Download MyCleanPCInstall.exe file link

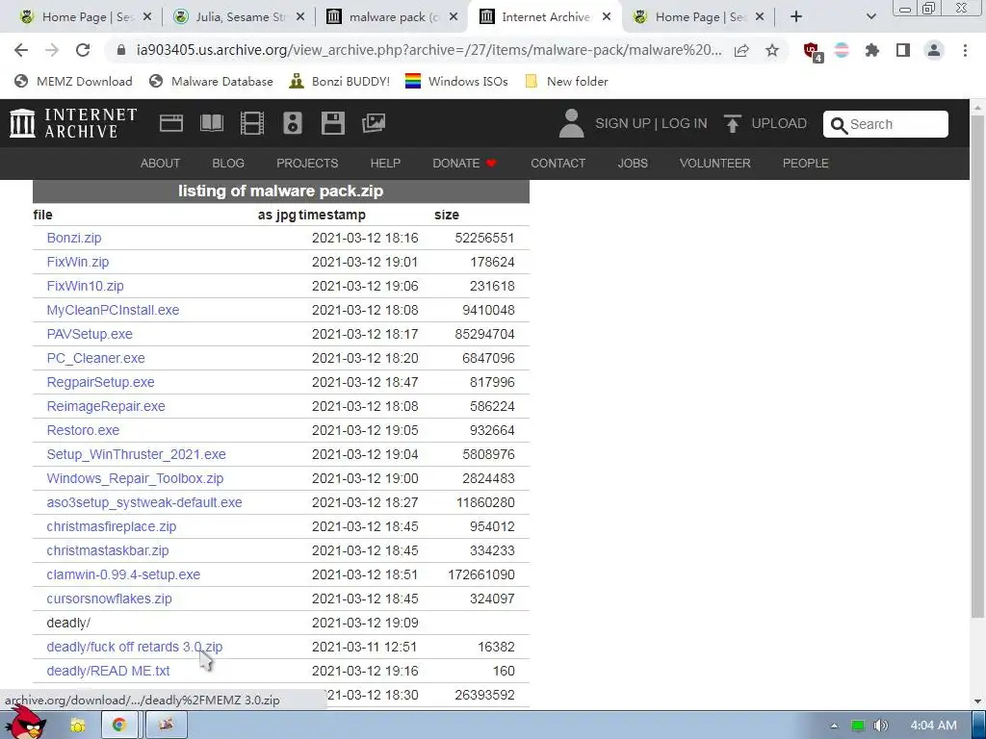(113, 311)
